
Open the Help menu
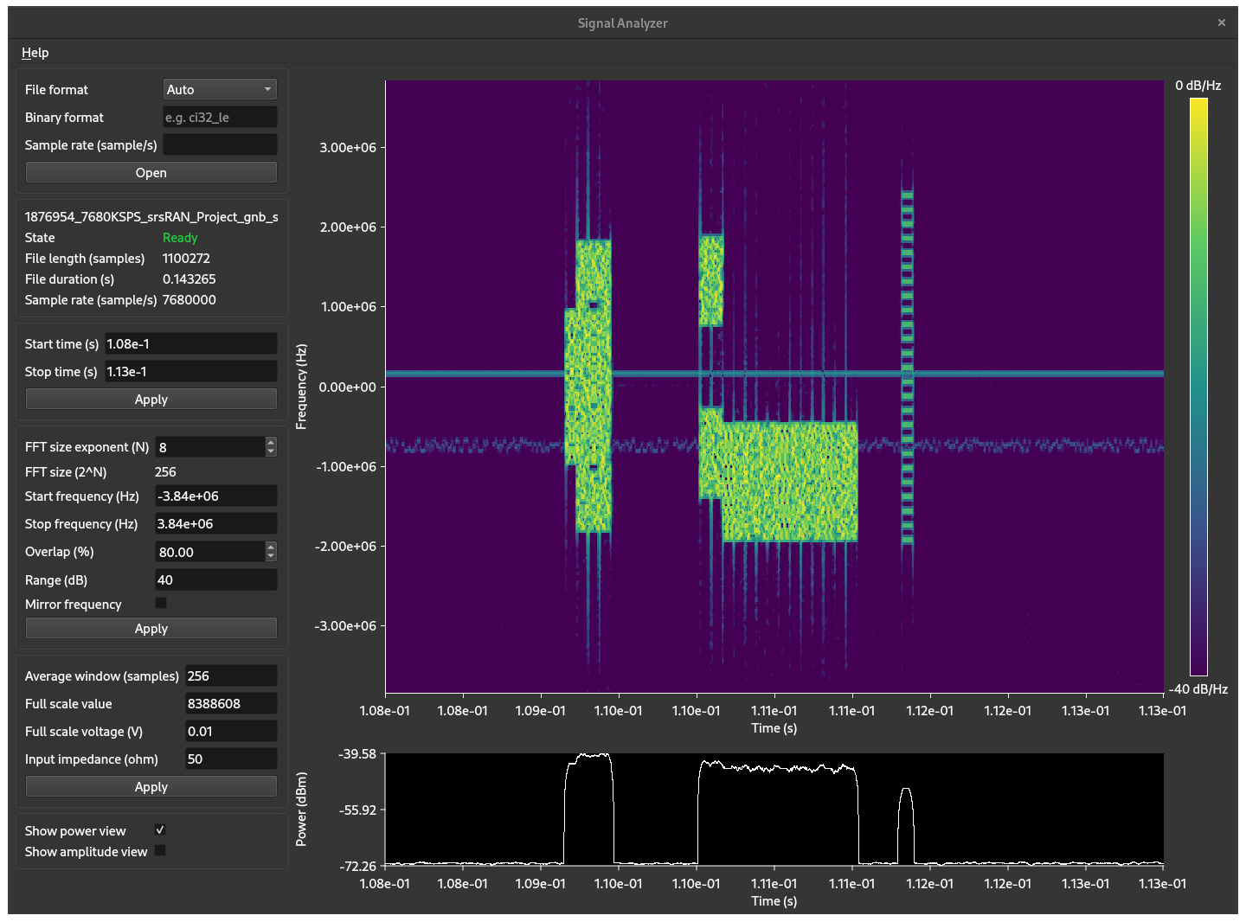click(35, 53)
